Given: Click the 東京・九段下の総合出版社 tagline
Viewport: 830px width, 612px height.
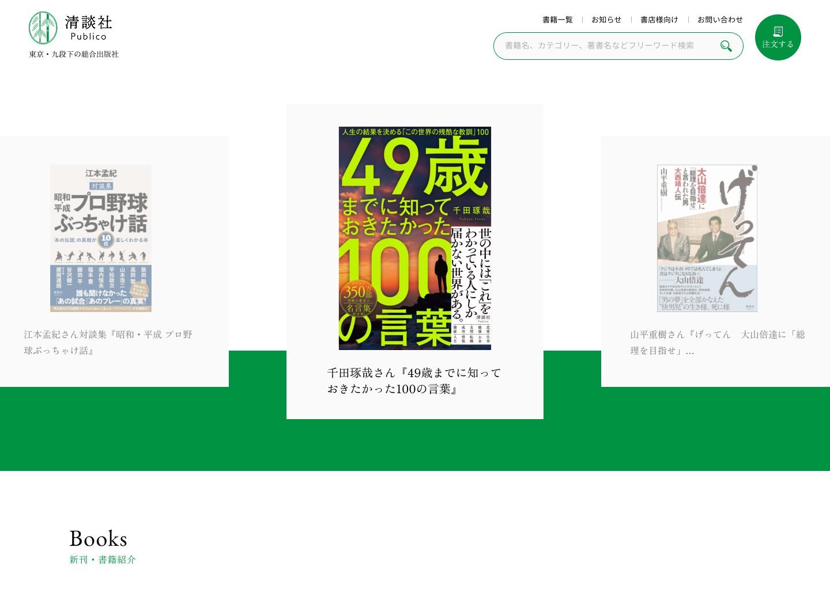Looking at the screenshot, I should 74,54.
